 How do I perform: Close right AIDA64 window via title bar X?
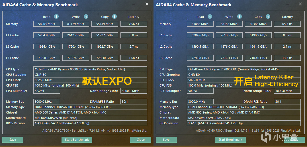300,4
